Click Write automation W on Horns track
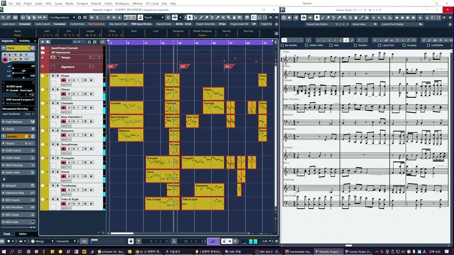The width and height of the screenshot is (454, 255). [x=91, y=176]
